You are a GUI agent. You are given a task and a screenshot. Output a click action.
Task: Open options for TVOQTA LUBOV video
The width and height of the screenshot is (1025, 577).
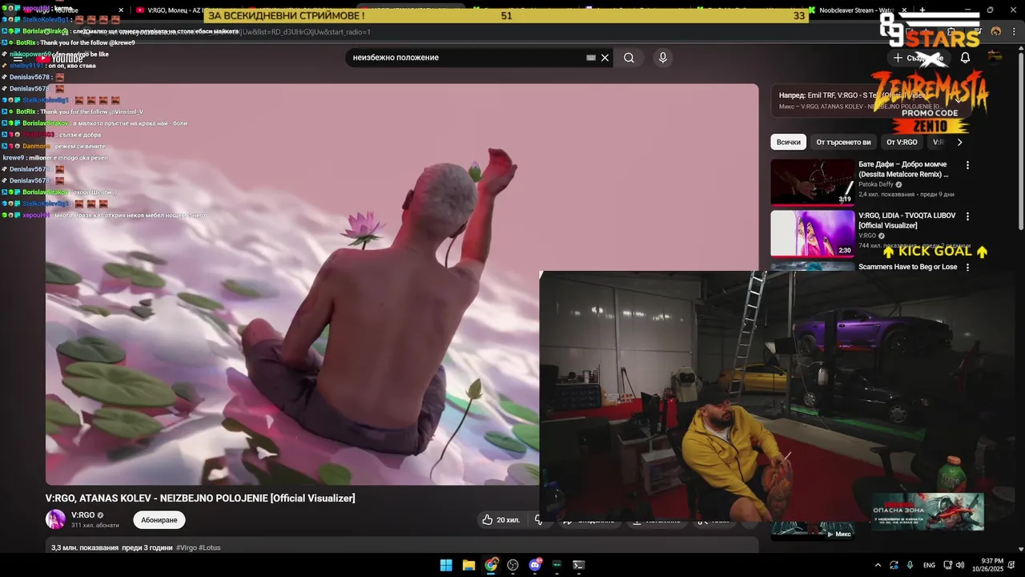click(x=967, y=216)
